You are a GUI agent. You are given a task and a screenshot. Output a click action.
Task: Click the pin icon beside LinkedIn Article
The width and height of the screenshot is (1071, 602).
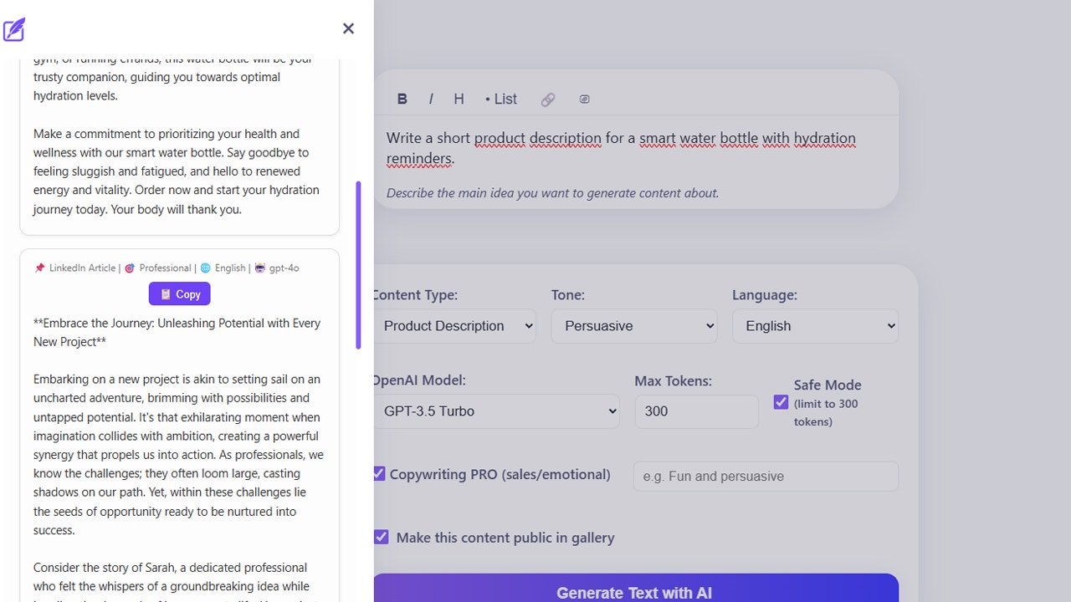(39, 268)
